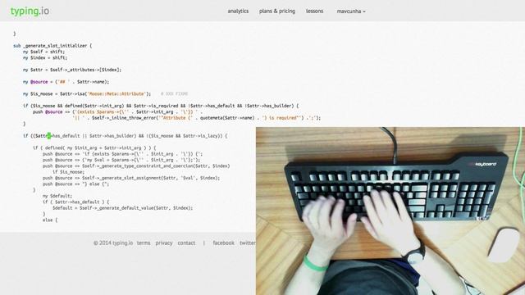This screenshot has height=295, width=525.
Task: Click the line 'my $self = shift;'
Action: 43,52
